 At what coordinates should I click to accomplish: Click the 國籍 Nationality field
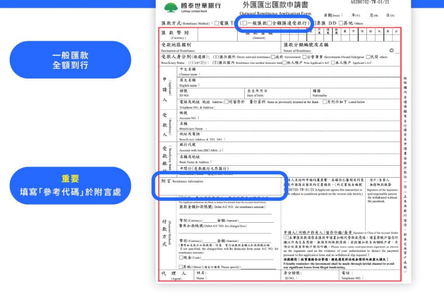tap(355, 93)
